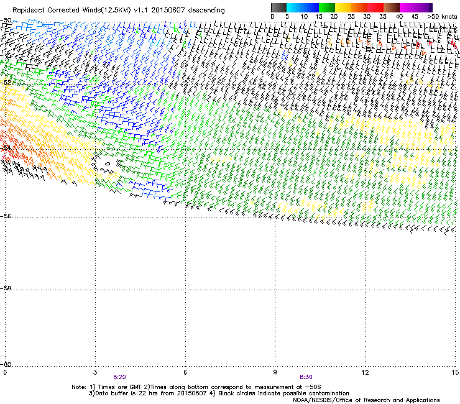The width and height of the screenshot is (460, 404).
Task: Click the cyan 5-10 knots legend segment
Action: point(295,7)
